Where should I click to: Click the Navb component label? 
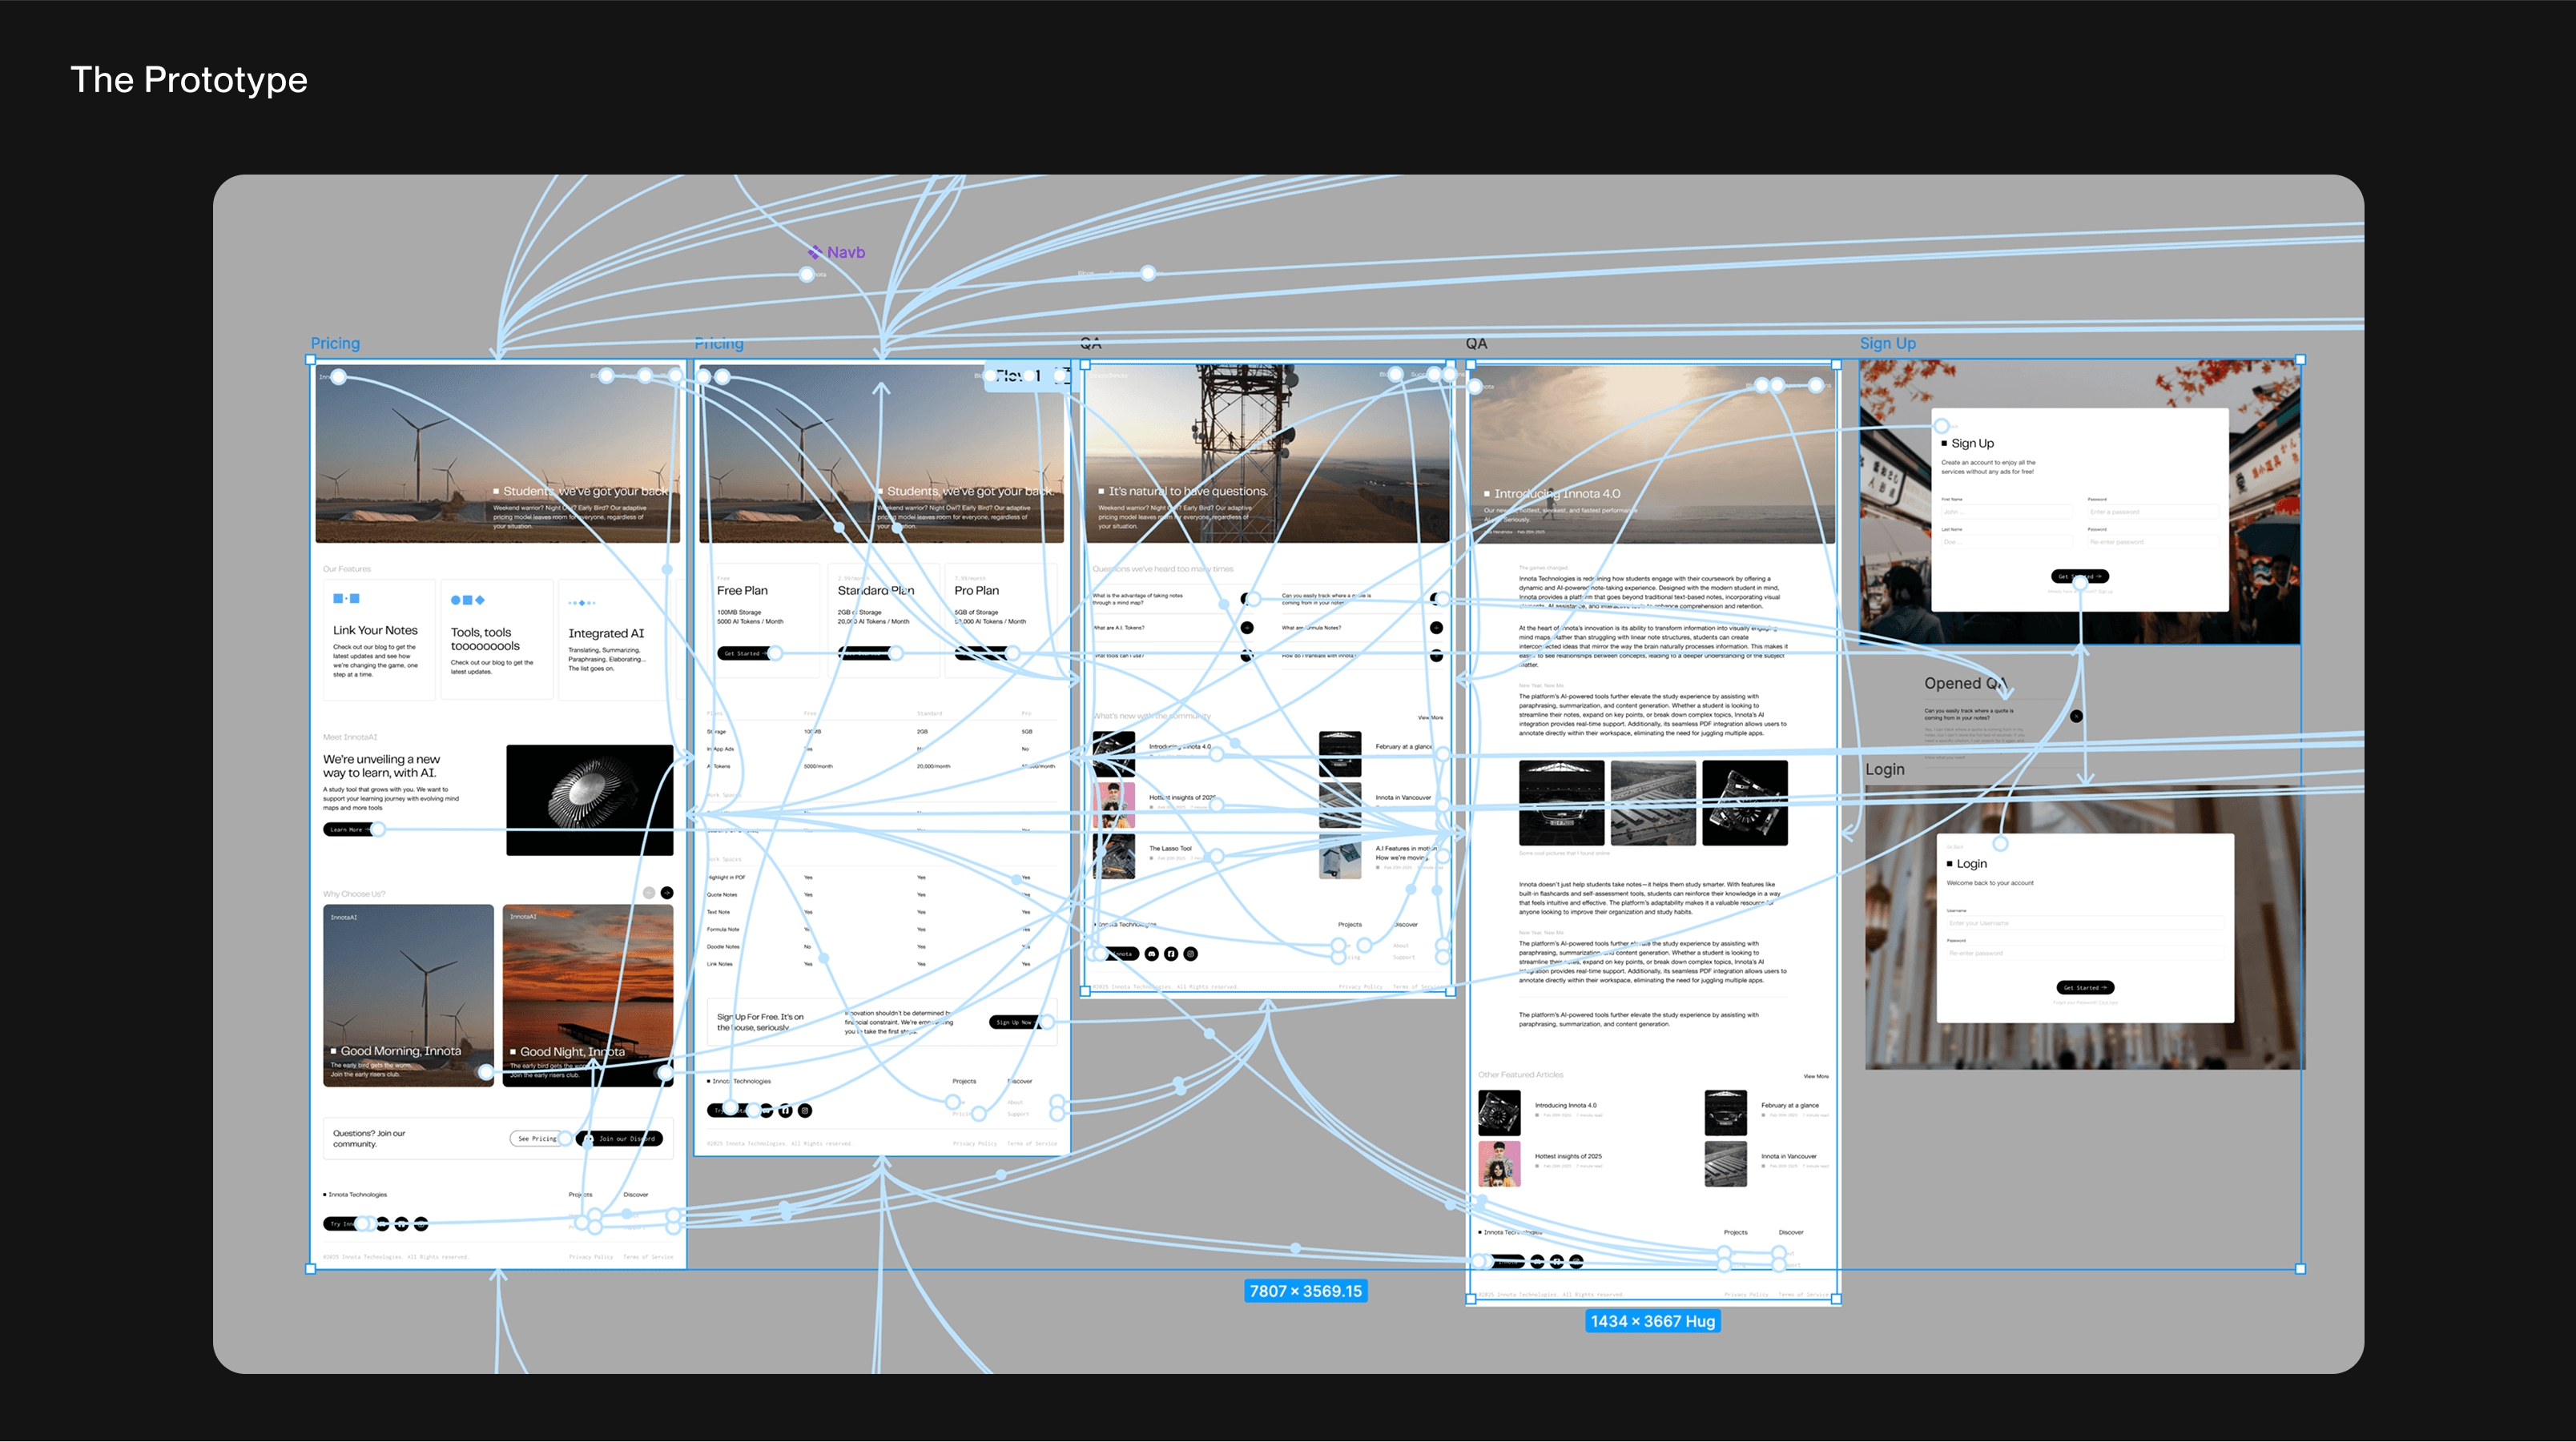pyautogui.click(x=845, y=253)
